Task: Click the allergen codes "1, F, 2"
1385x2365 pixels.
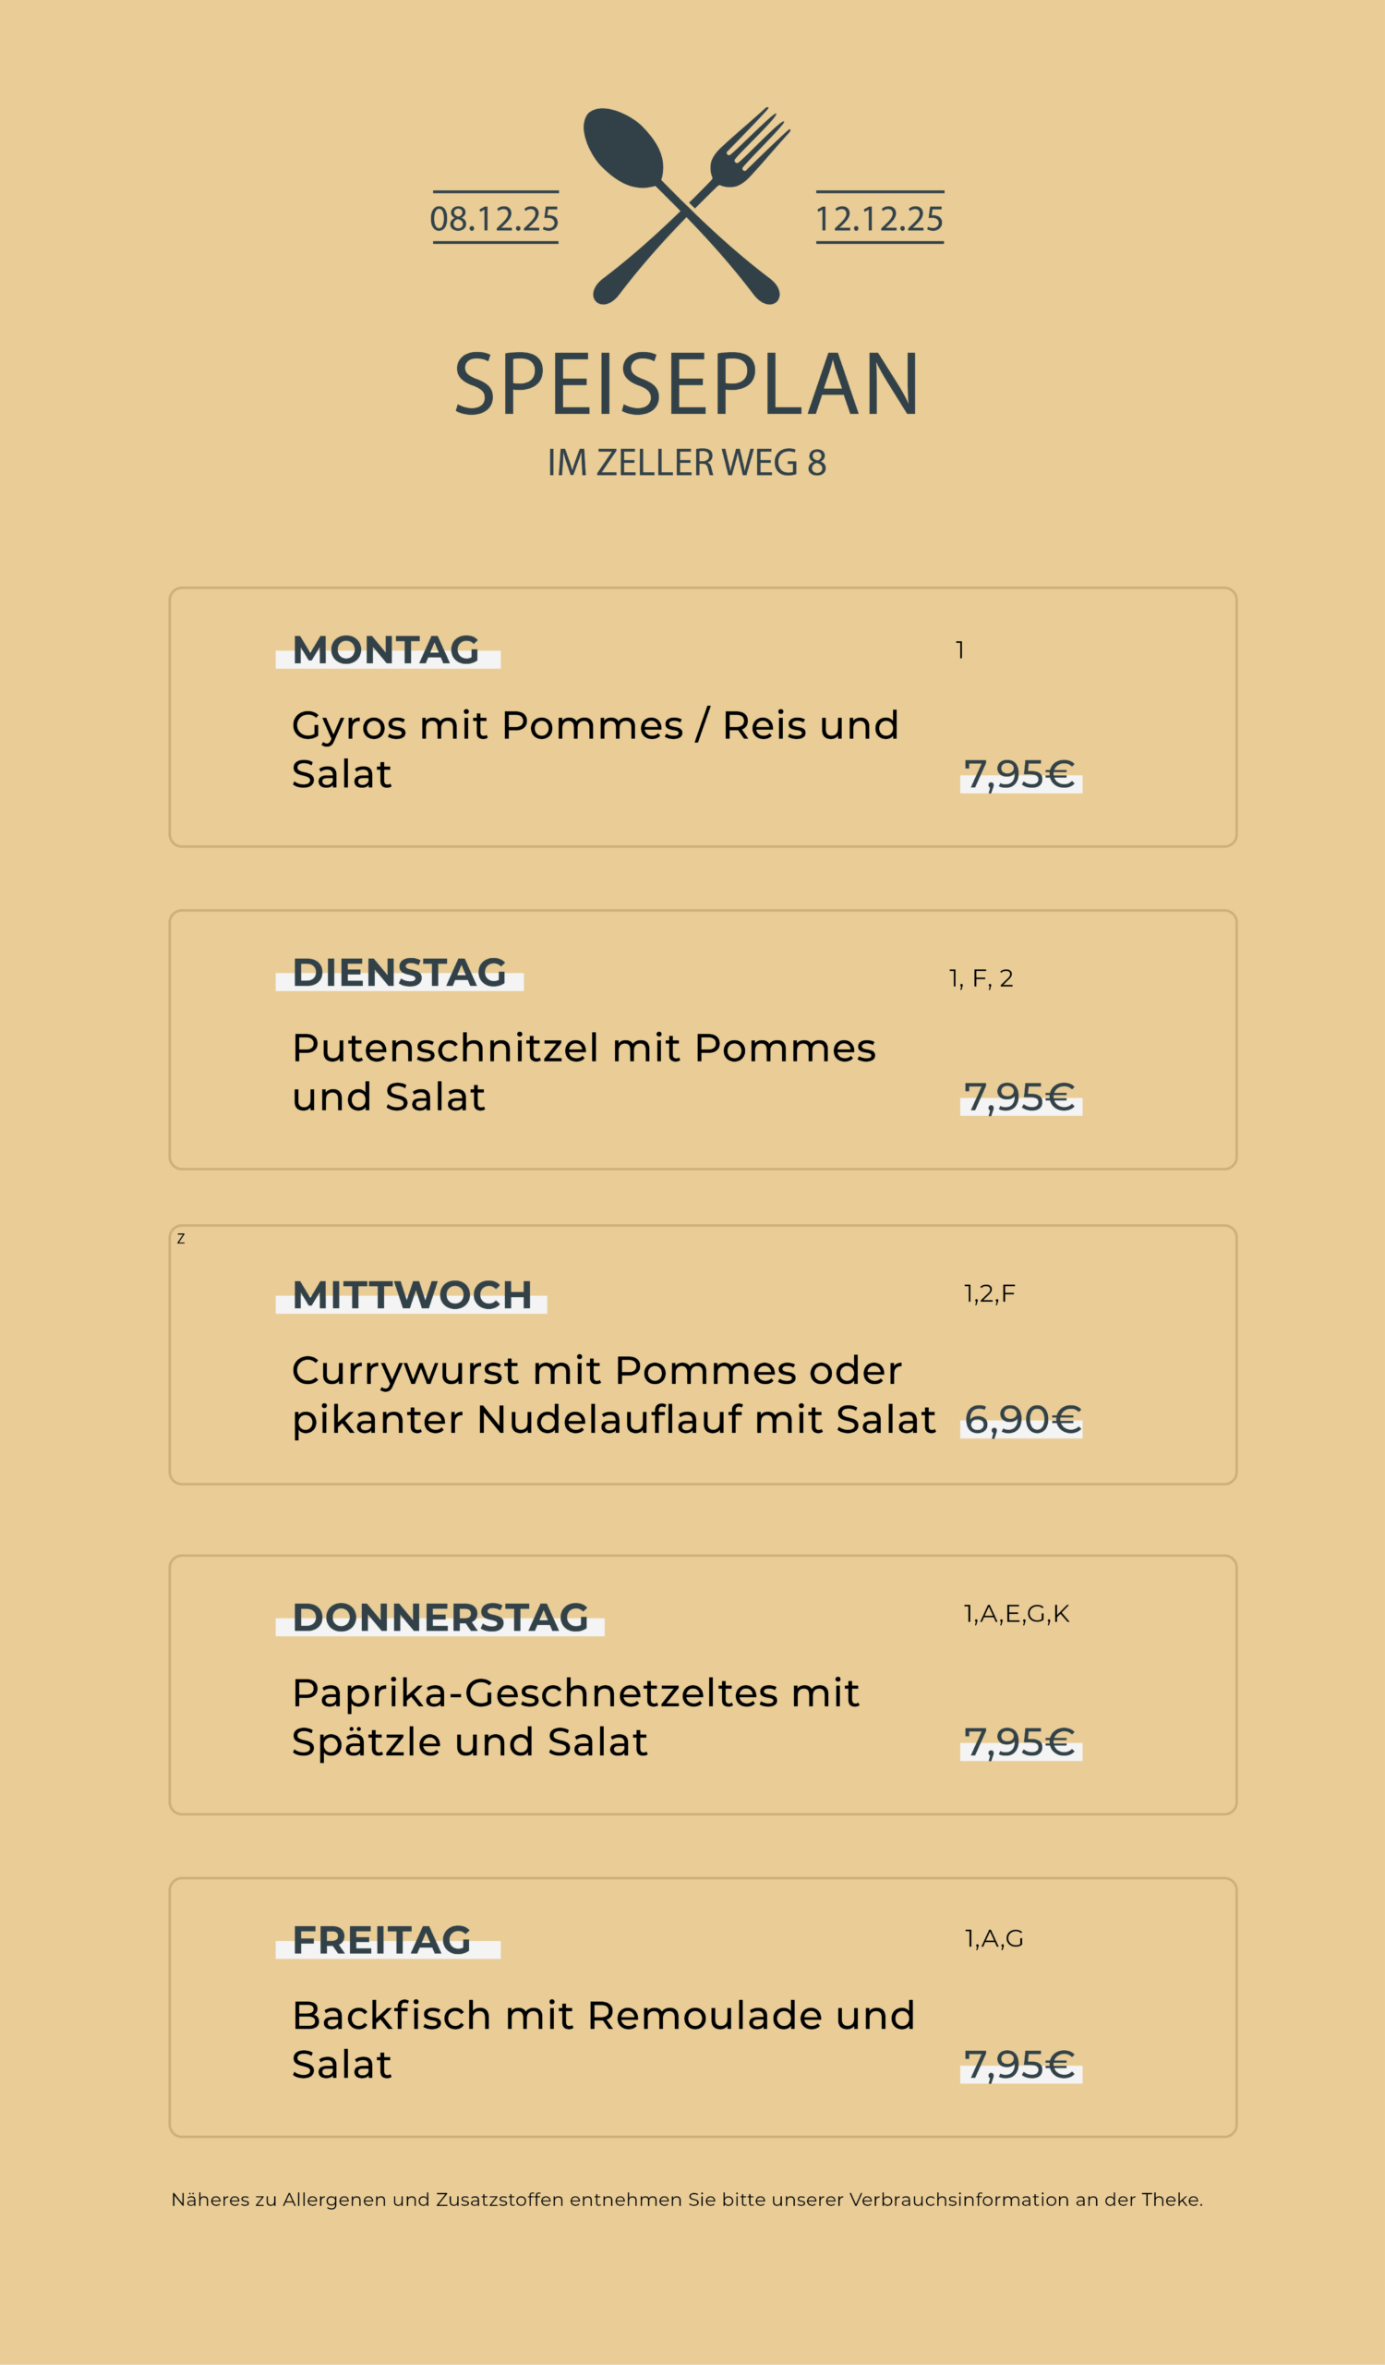Action: tap(981, 979)
